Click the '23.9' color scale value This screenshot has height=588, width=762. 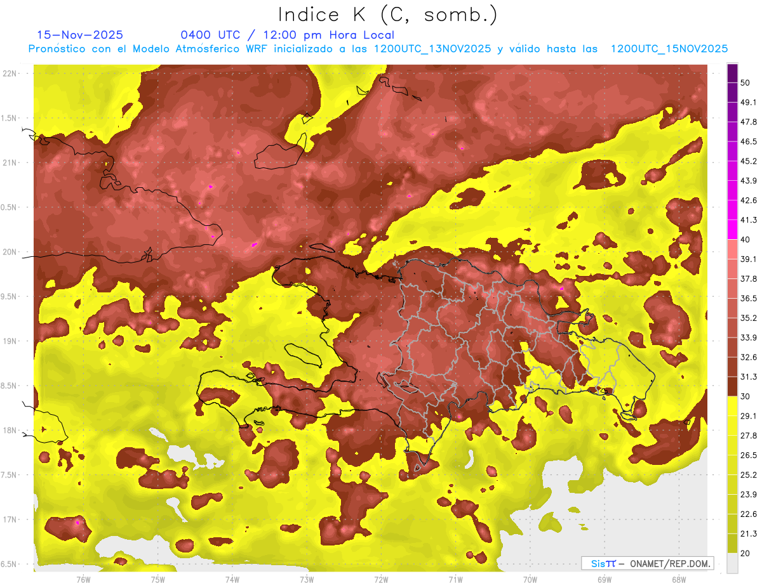[x=749, y=495]
